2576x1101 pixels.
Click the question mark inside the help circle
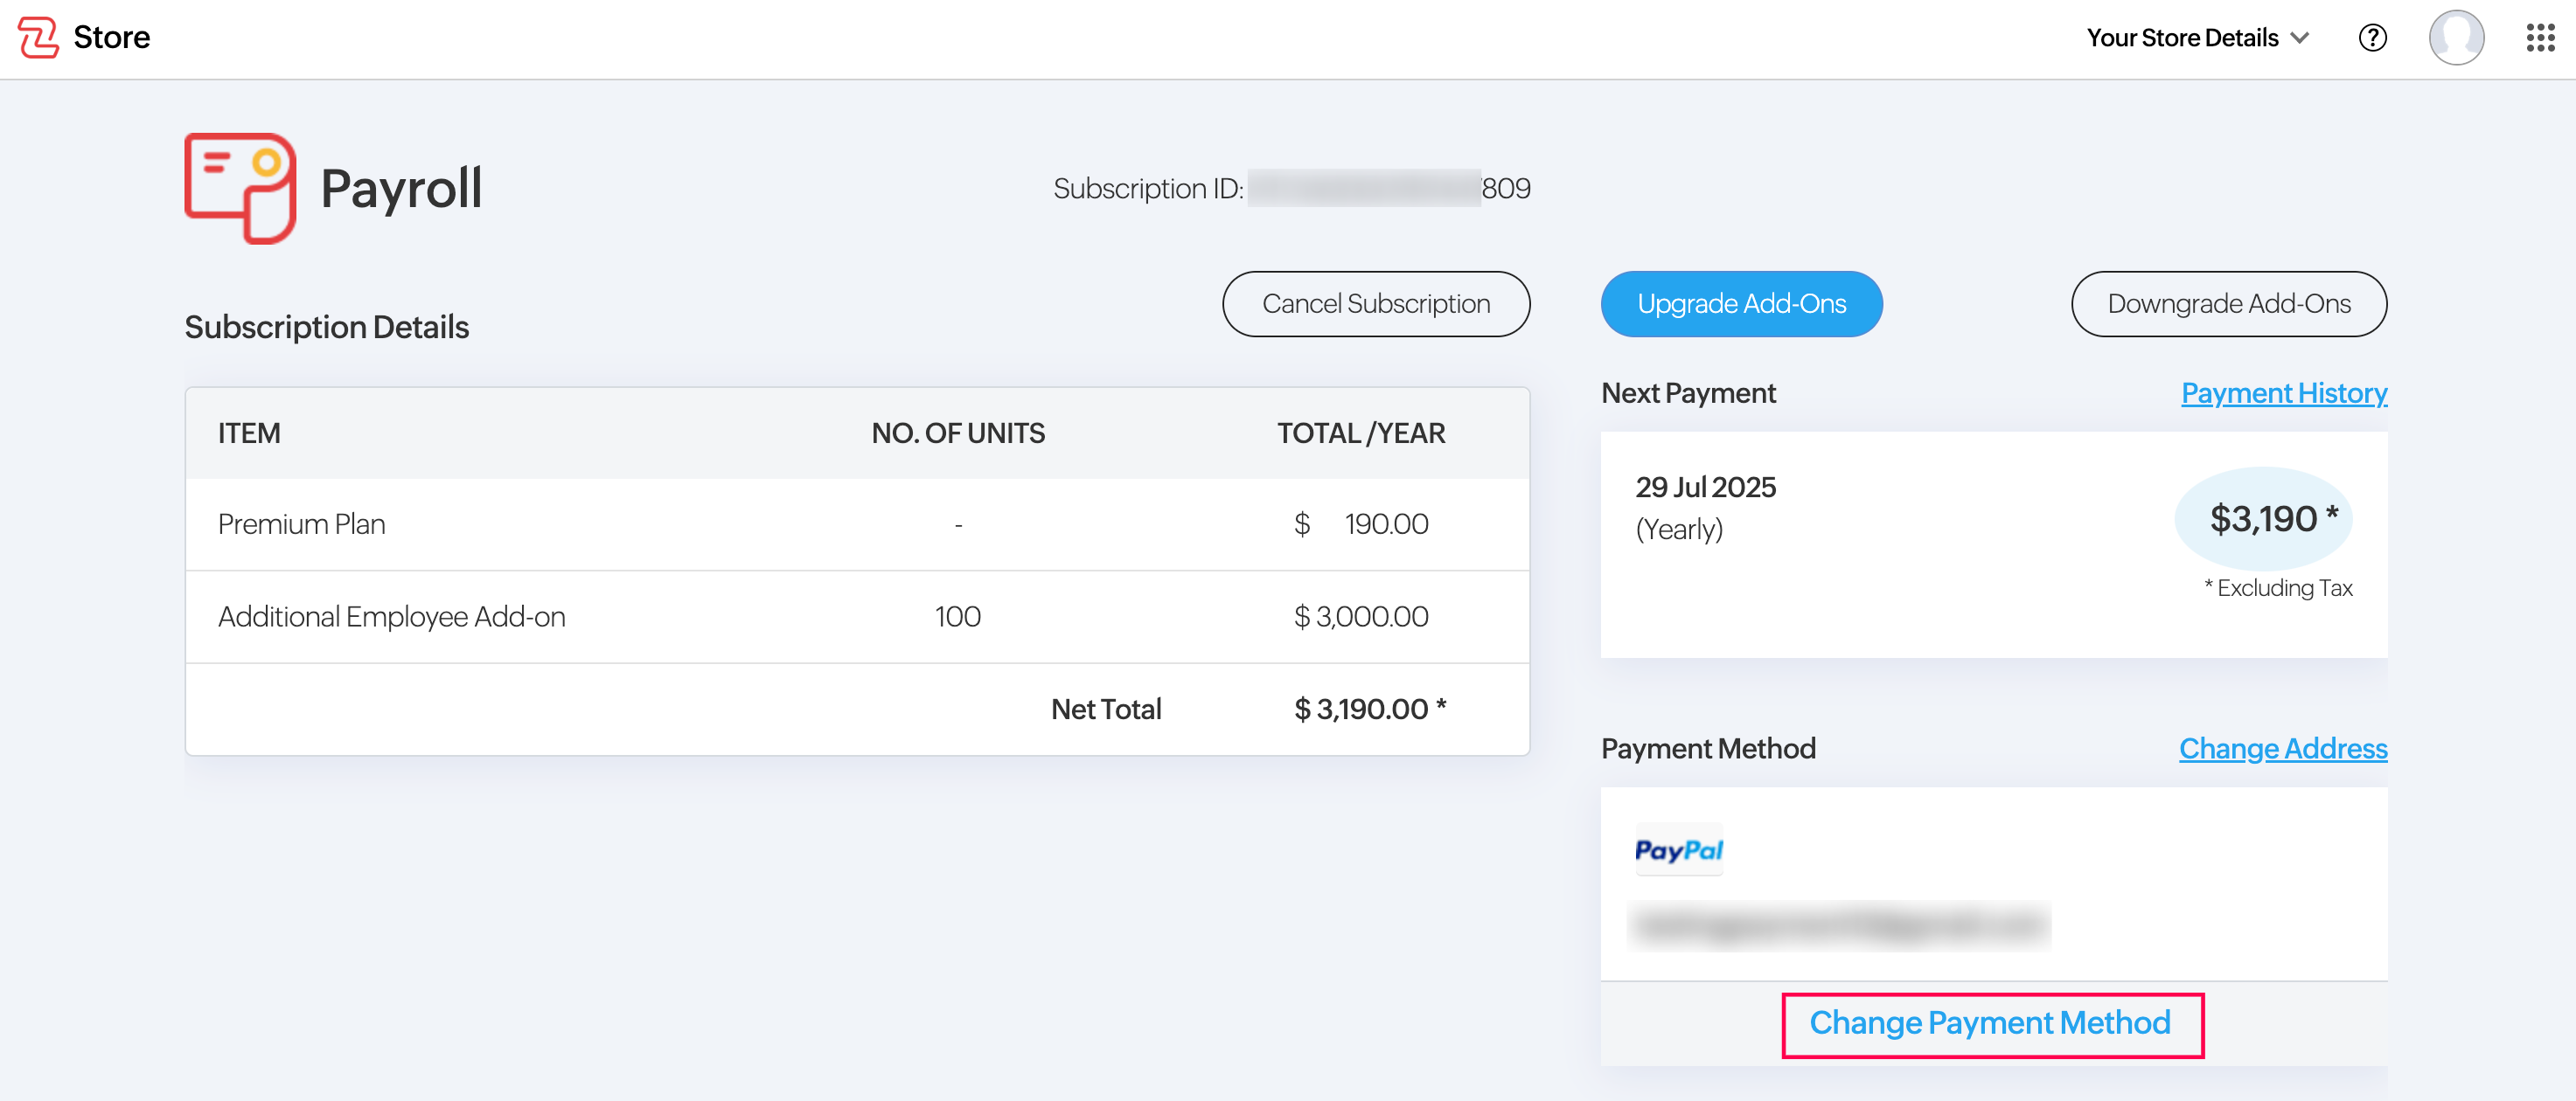click(x=2372, y=37)
